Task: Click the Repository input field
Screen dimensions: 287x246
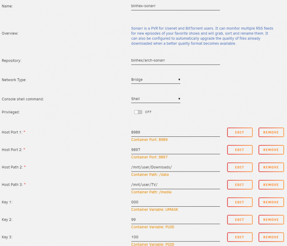Action: pyautogui.click(x=175, y=61)
